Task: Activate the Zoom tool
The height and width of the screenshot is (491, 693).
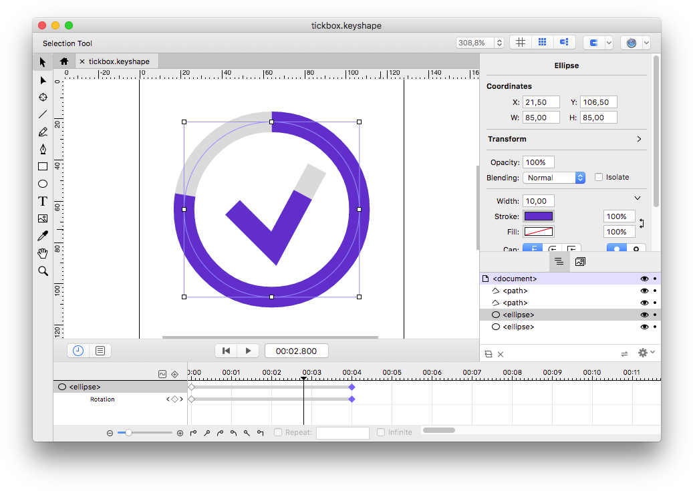Action: coord(42,271)
